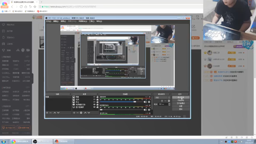Click the Audio Mixer vertical scrollbar

click(152, 103)
